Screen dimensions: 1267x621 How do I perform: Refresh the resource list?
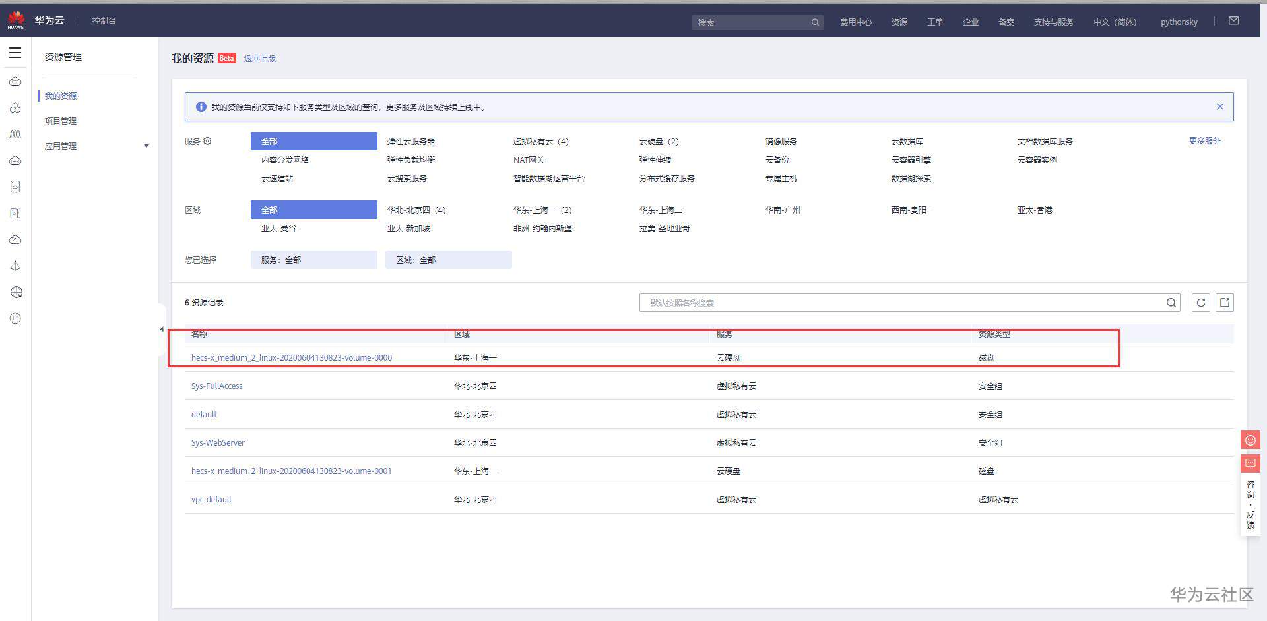click(x=1201, y=303)
